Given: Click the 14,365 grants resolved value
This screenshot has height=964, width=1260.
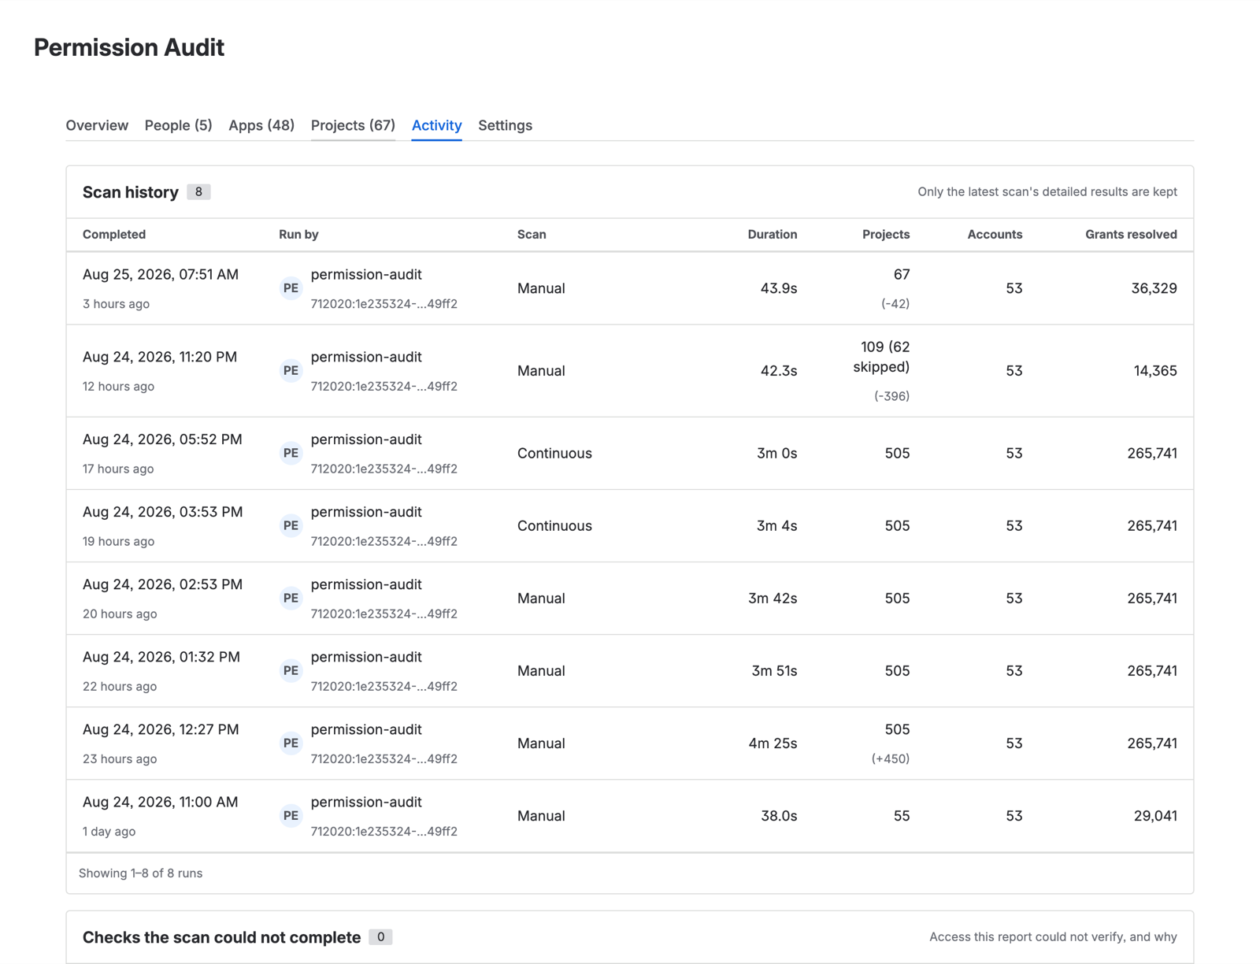Looking at the screenshot, I should 1155,371.
